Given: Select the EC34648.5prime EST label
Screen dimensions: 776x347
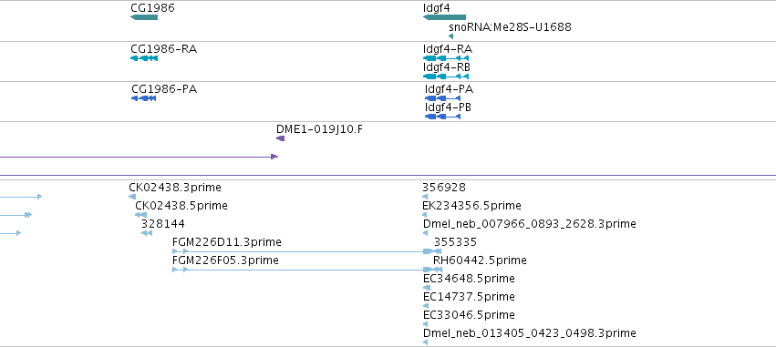Looking at the screenshot, I should pyautogui.click(x=470, y=279).
